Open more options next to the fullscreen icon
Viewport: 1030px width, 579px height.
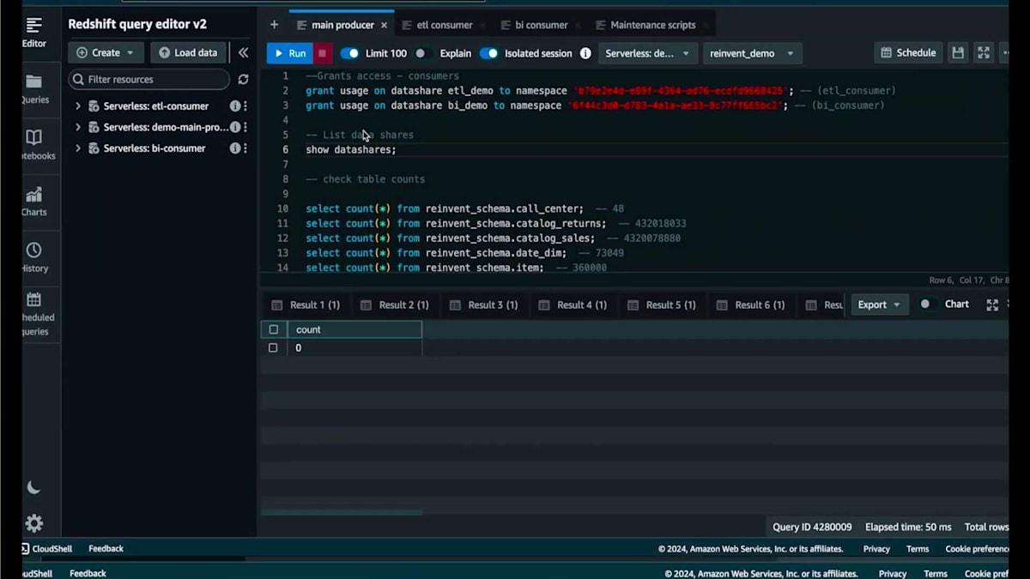pyautogui.click(x=1004, y=53)
